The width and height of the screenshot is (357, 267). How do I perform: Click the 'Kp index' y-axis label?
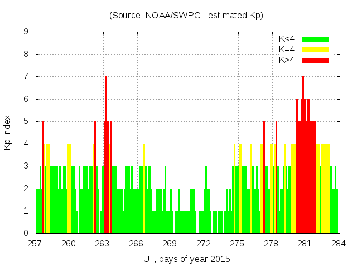(8, 132)
